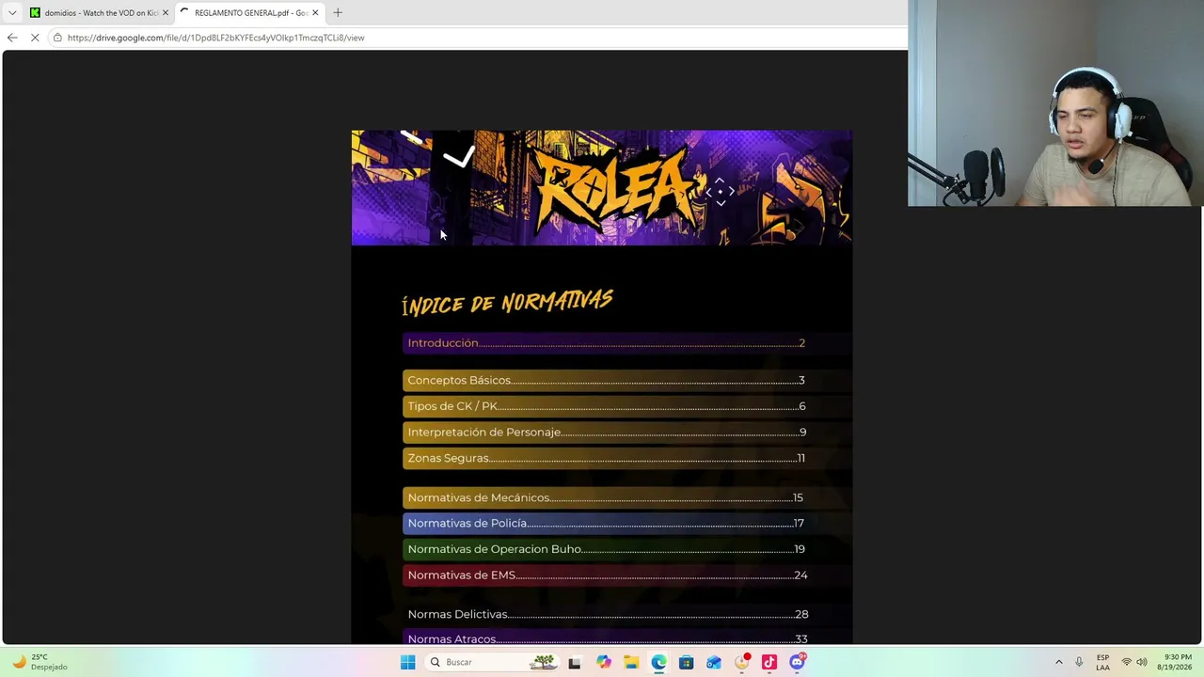Click the drive.google.com address bar

[x=480, y=38]
